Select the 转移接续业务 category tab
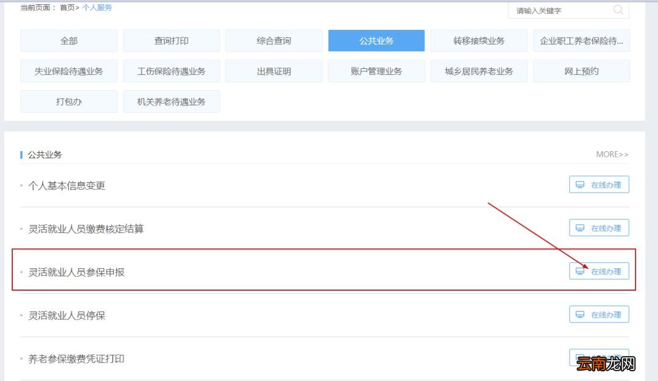 click(x=479, y=41)
